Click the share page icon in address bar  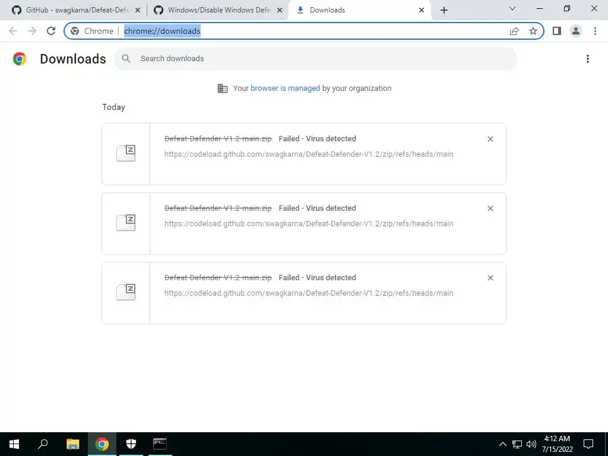click(514, 31)
